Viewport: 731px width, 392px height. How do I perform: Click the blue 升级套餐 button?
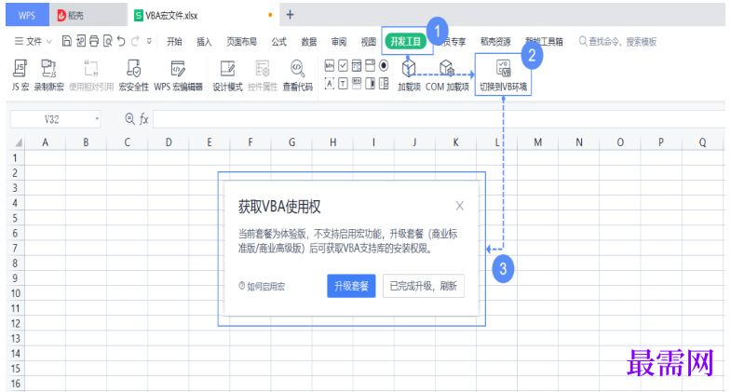coord(351,286)
